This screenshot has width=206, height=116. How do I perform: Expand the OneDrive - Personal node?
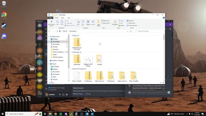(x=49, y=61)
